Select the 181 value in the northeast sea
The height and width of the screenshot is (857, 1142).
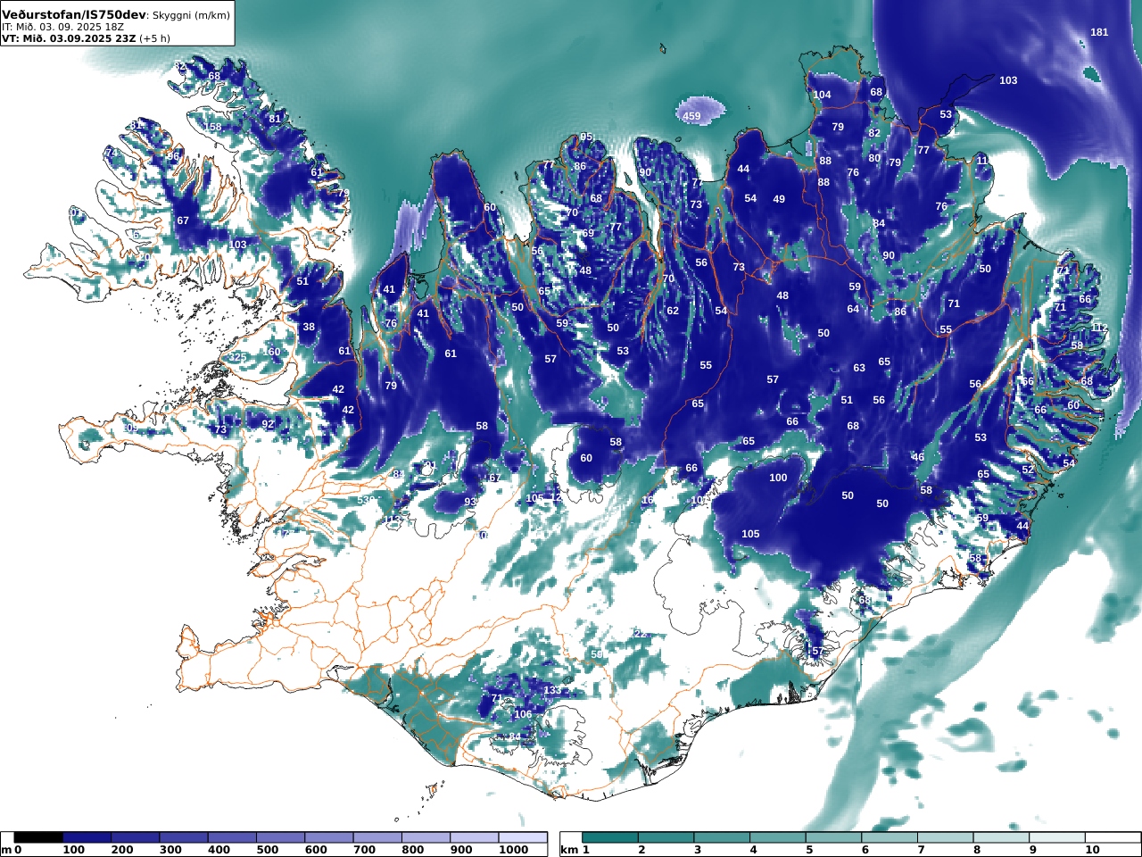click(x=1099, y=32)
